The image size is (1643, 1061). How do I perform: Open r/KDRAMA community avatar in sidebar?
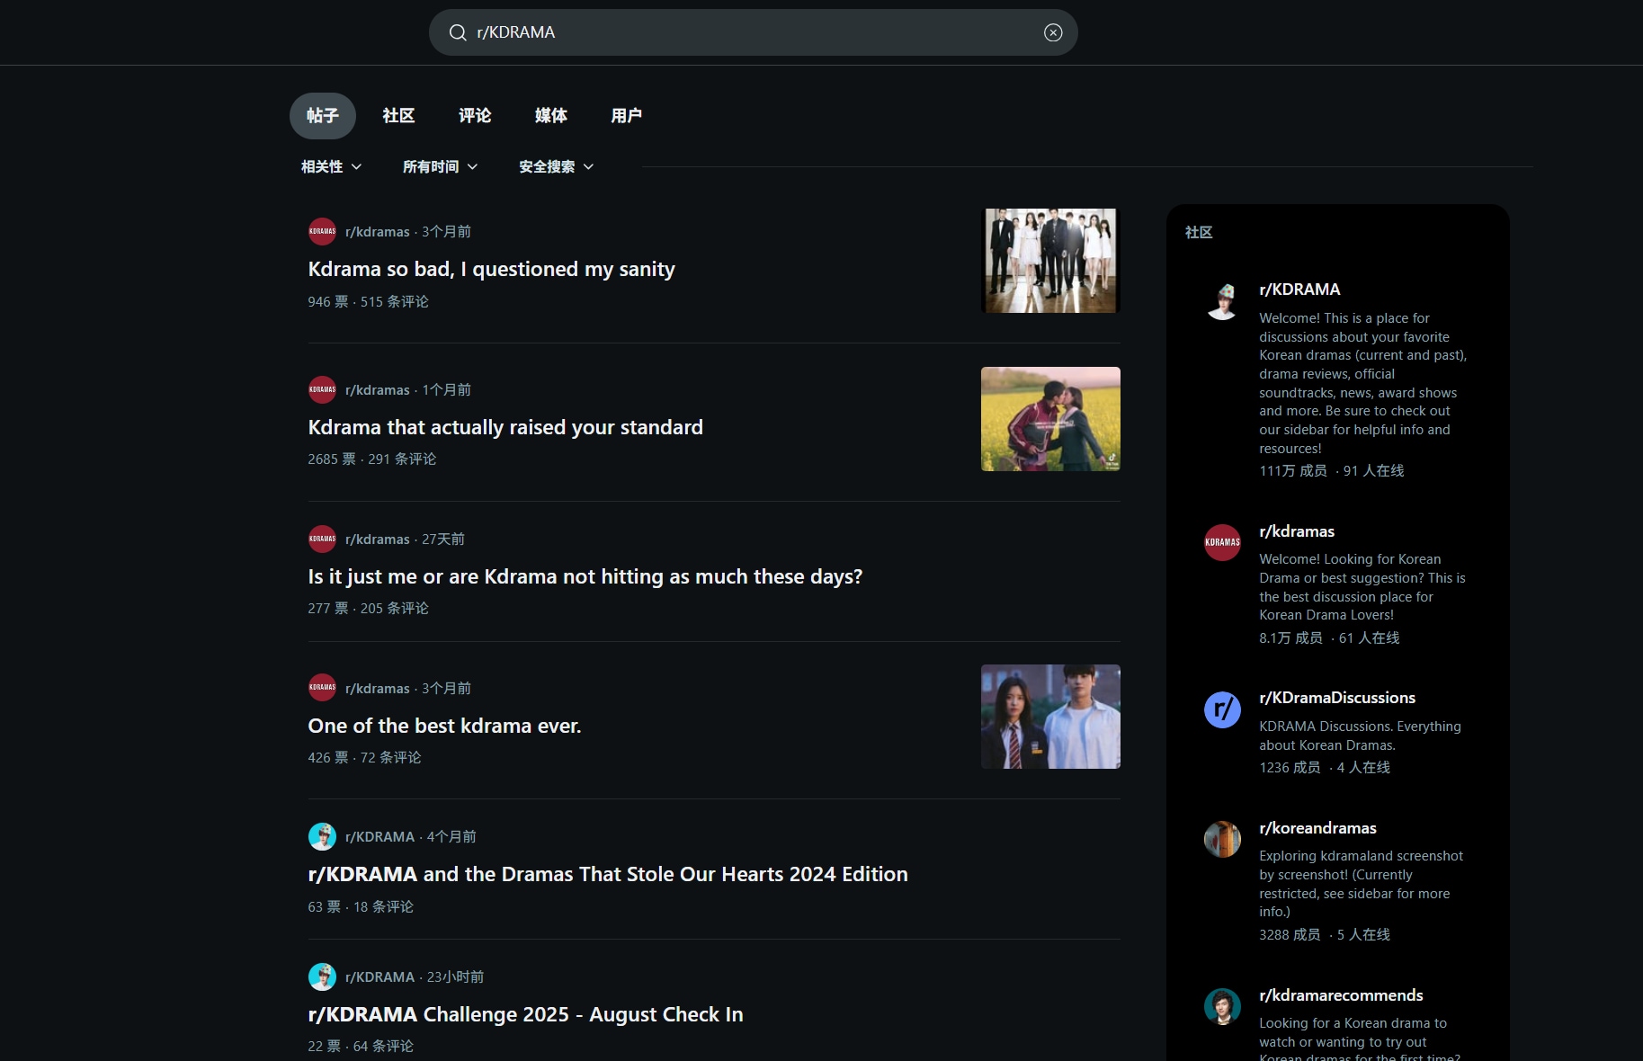(x=1222, y=302)
